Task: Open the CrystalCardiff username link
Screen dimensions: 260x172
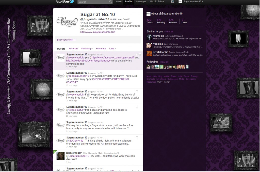Action: [160, 52]
